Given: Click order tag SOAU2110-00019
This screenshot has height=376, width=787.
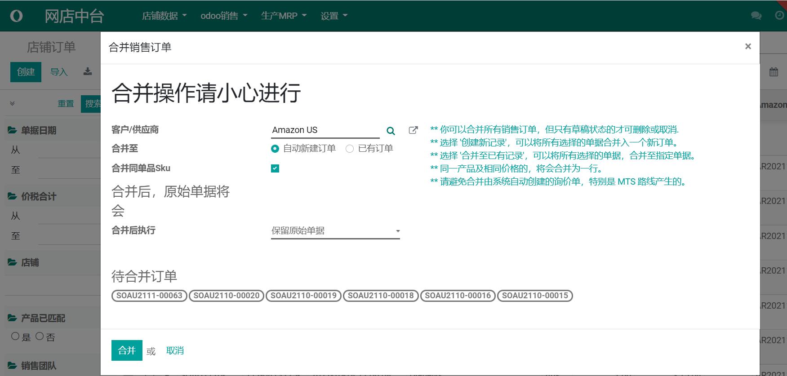Looking at the screenshot, I should [303, 296].
